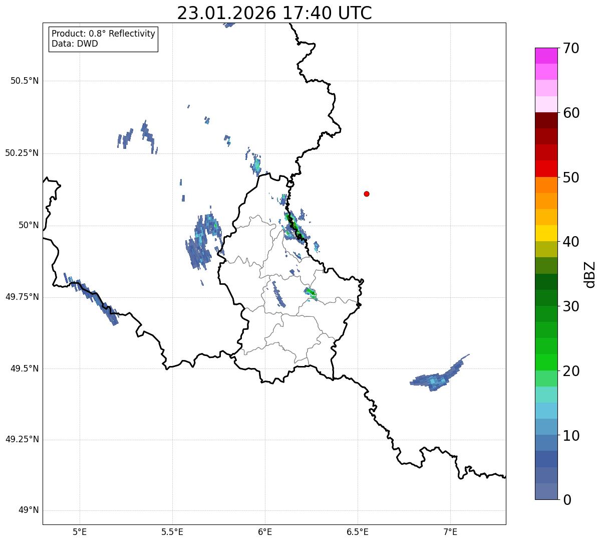Screen dimensions: 602x542
Task: Click the elongated radar echo near 7°E
Action: (439, 374)
